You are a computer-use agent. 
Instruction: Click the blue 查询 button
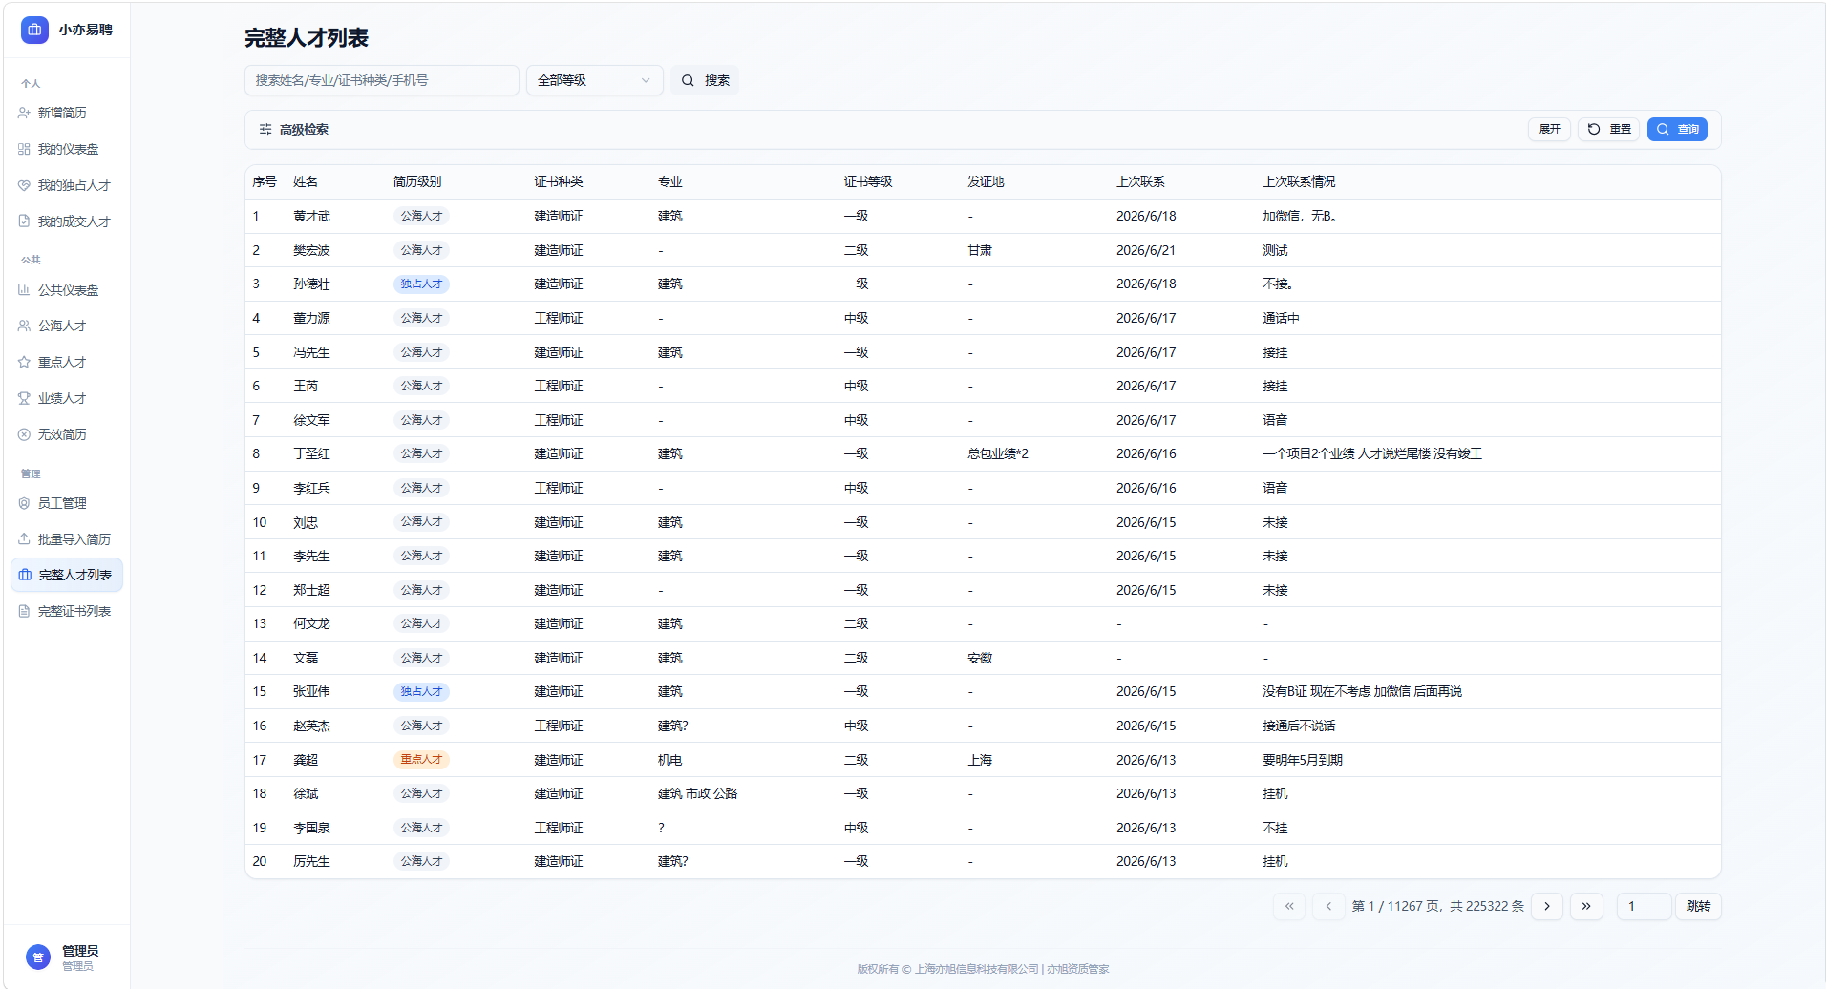pyautogui.click(x=1677, y=129)
